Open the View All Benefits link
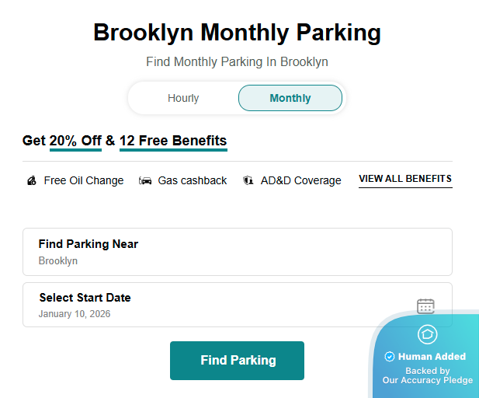The width and height of the screenshot is (479, 398). (404, 179)
